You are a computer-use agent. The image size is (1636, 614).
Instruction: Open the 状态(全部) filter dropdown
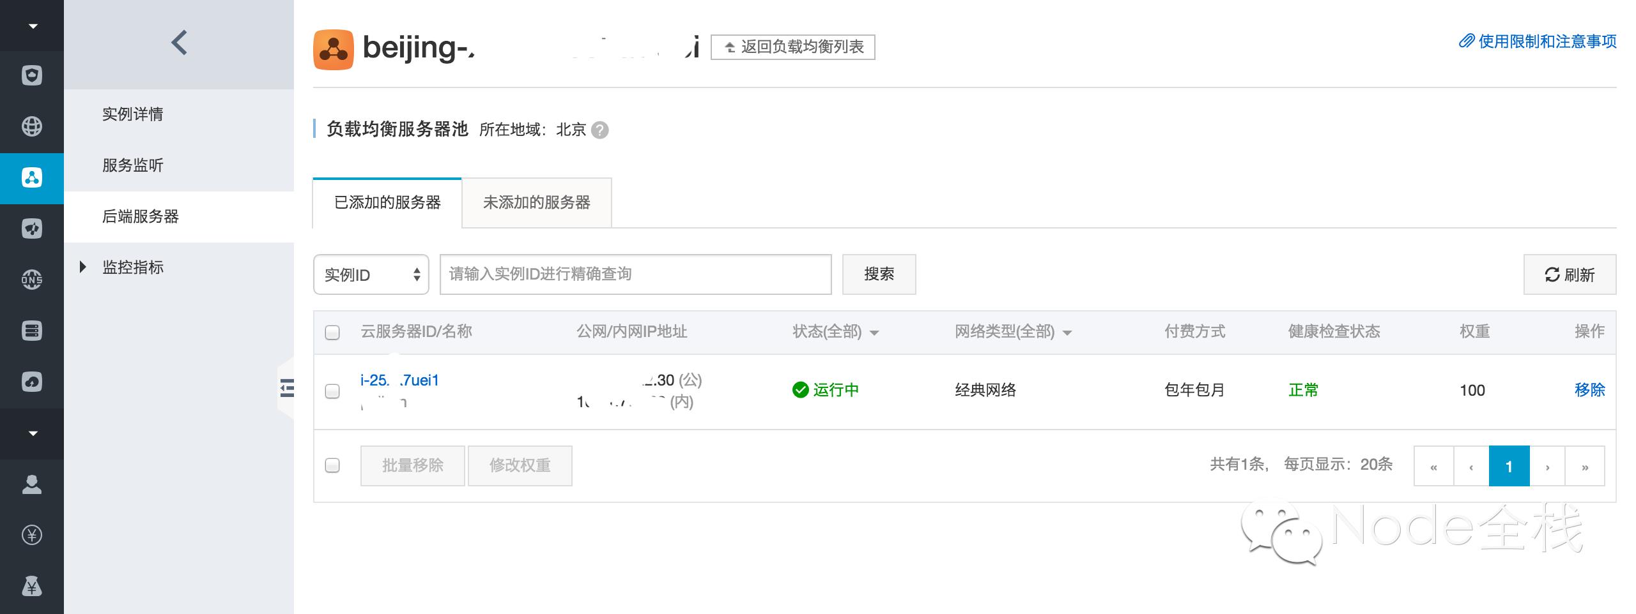pos(836,332)
